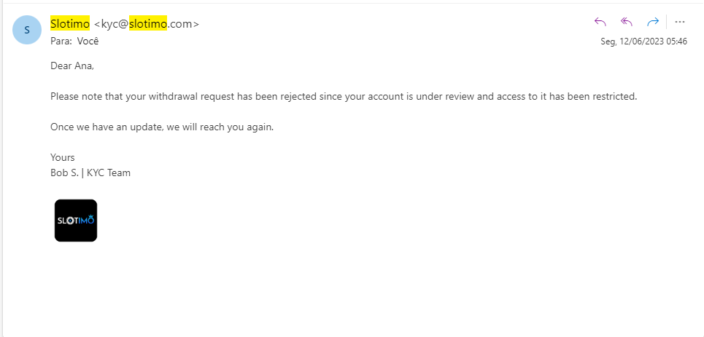704x337 pixels.
Task: Click the highlighted "slotimo" in the address domain
Action: [x=148, y=24]
